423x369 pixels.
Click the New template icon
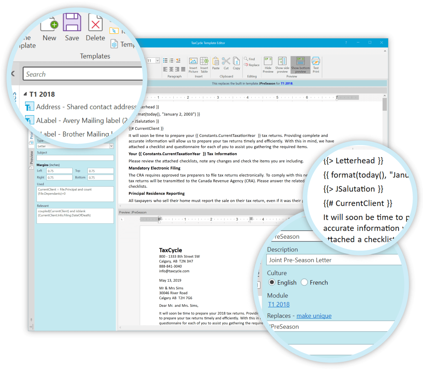click(x=49, y=23)
